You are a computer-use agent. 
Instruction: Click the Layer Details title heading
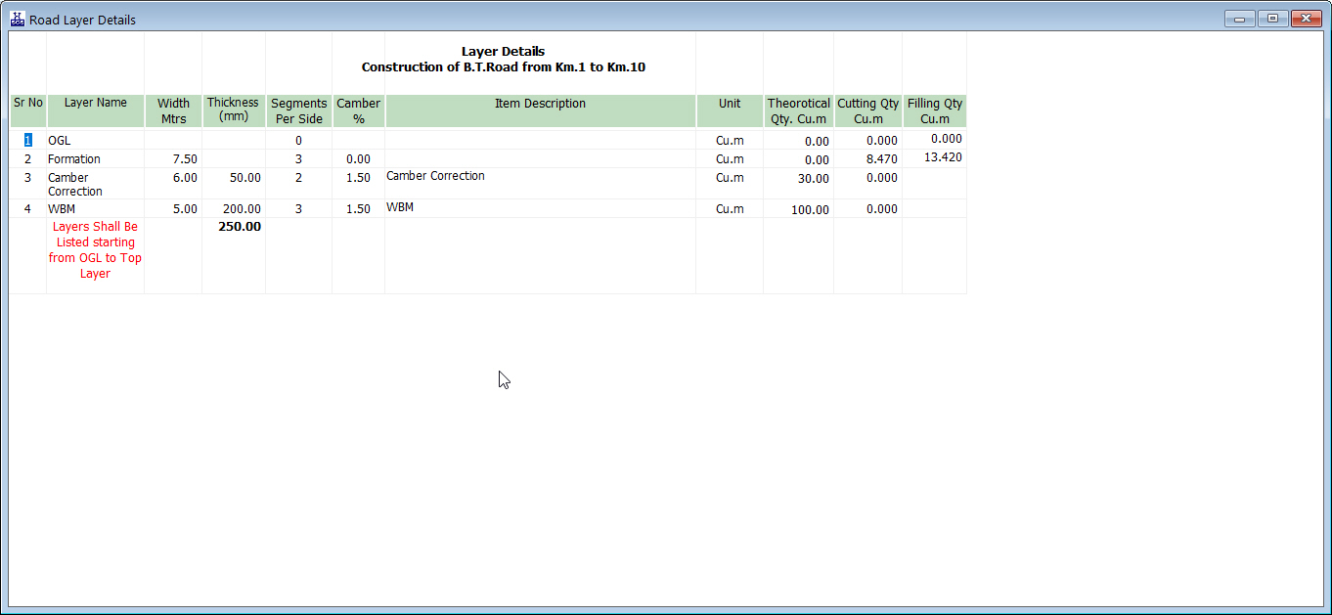click(x=503, y=52)
